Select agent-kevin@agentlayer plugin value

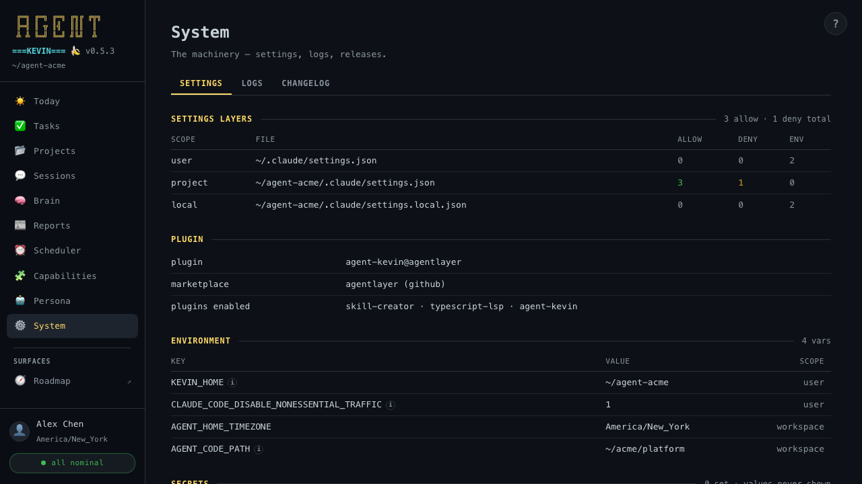click(x=403, y=262)
